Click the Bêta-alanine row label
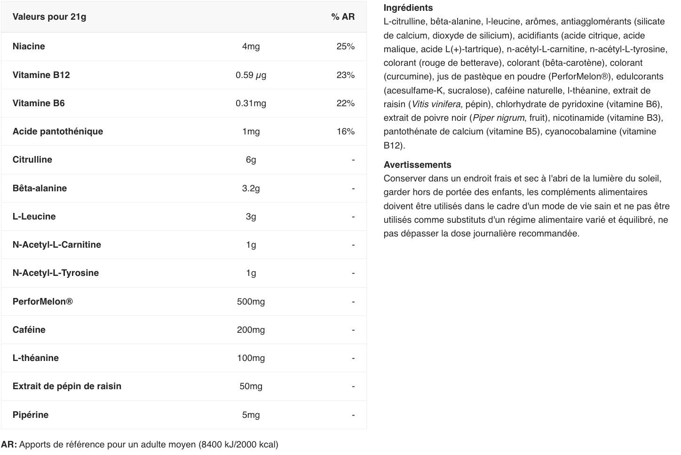The width and height of the screenshot is (681, 455). pyautogui.click(x=40, y=188)
